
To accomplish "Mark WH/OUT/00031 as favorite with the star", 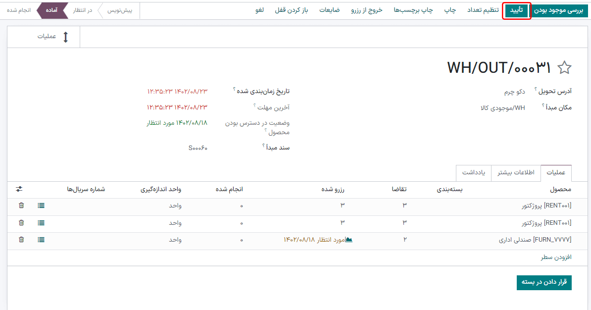I will point(564,68).
